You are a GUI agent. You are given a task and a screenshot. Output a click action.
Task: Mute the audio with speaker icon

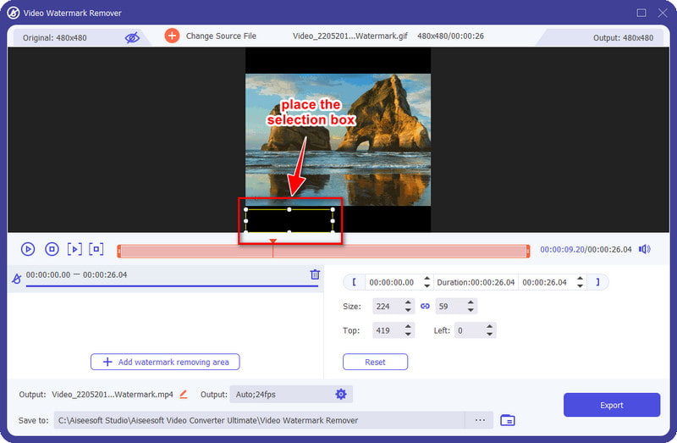point(645,249)
